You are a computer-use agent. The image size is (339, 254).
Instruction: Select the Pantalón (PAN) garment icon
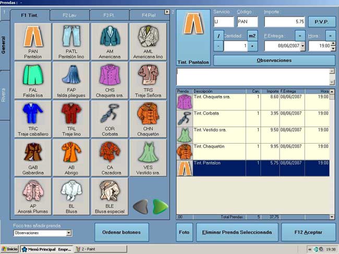coord(34,42)
